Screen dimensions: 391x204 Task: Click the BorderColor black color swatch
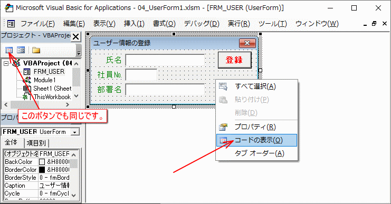click(x=42, y=170)
